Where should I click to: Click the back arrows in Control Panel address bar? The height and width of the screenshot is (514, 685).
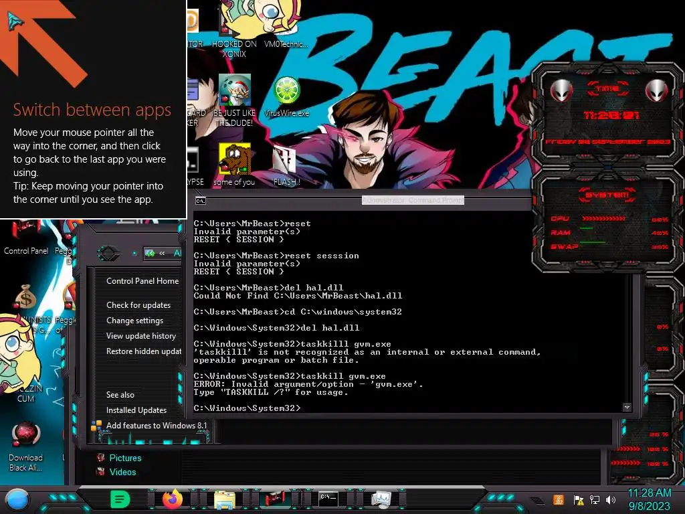point(162,253)
